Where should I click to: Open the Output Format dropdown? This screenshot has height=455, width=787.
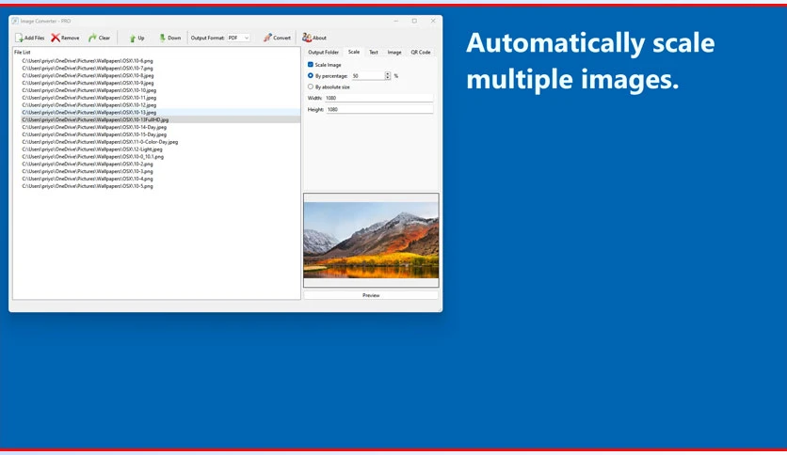(238, 38)
